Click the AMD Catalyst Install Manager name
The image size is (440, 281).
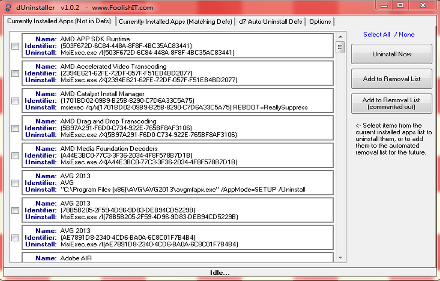103,94
